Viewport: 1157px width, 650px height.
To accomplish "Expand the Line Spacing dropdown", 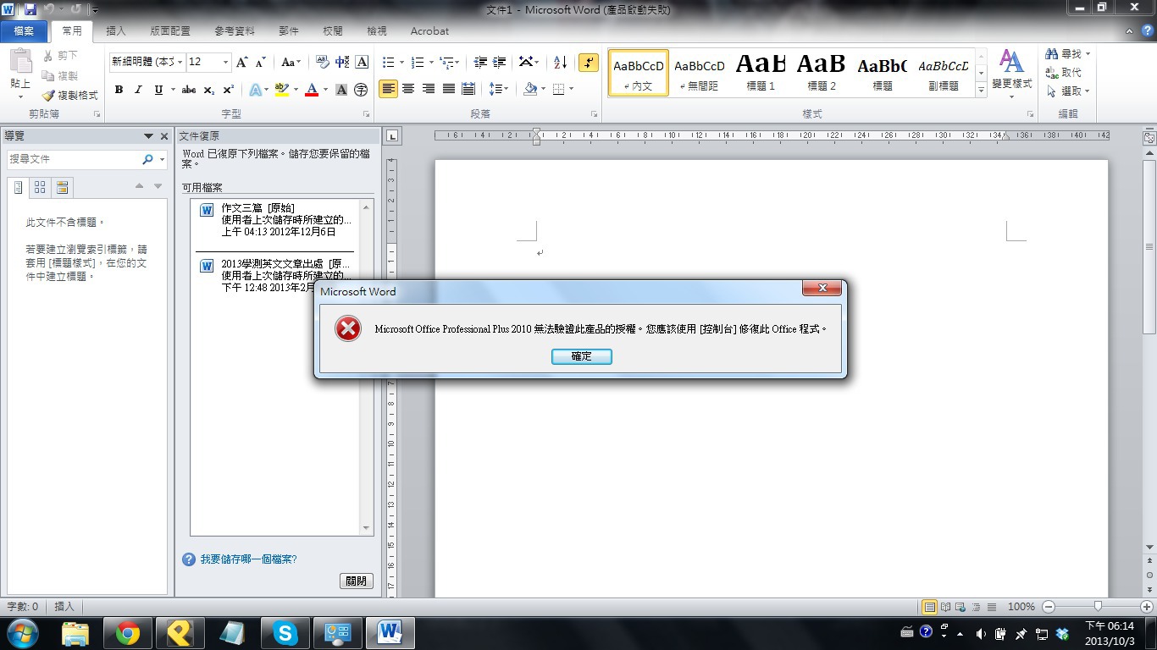I will click(499, 89).
